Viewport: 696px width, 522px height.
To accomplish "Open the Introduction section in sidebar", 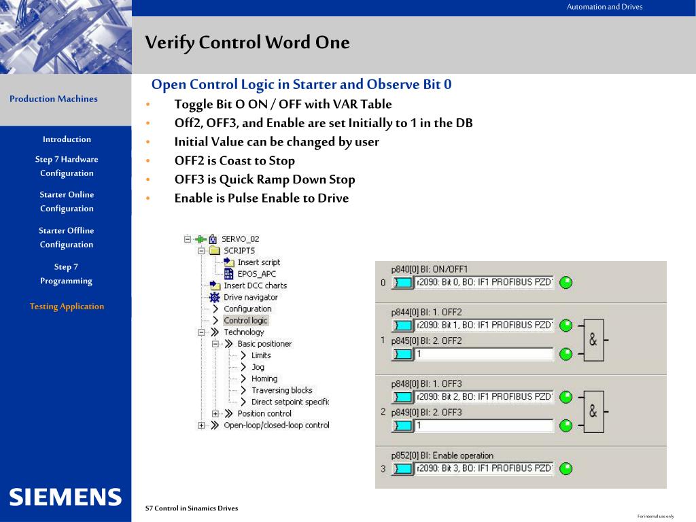I will [x=67, y=139].
